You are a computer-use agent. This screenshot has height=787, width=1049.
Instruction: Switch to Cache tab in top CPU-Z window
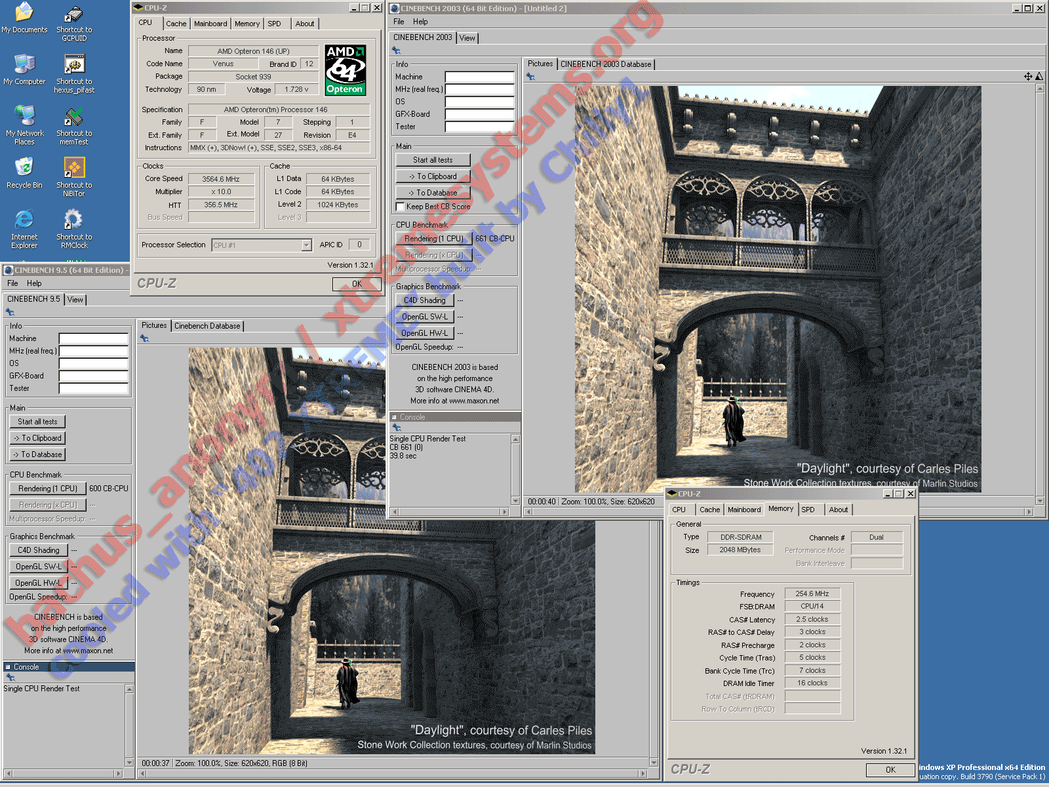tap(176, 24)
